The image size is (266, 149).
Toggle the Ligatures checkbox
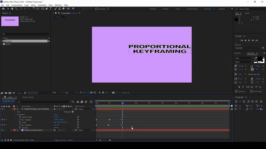236,91
